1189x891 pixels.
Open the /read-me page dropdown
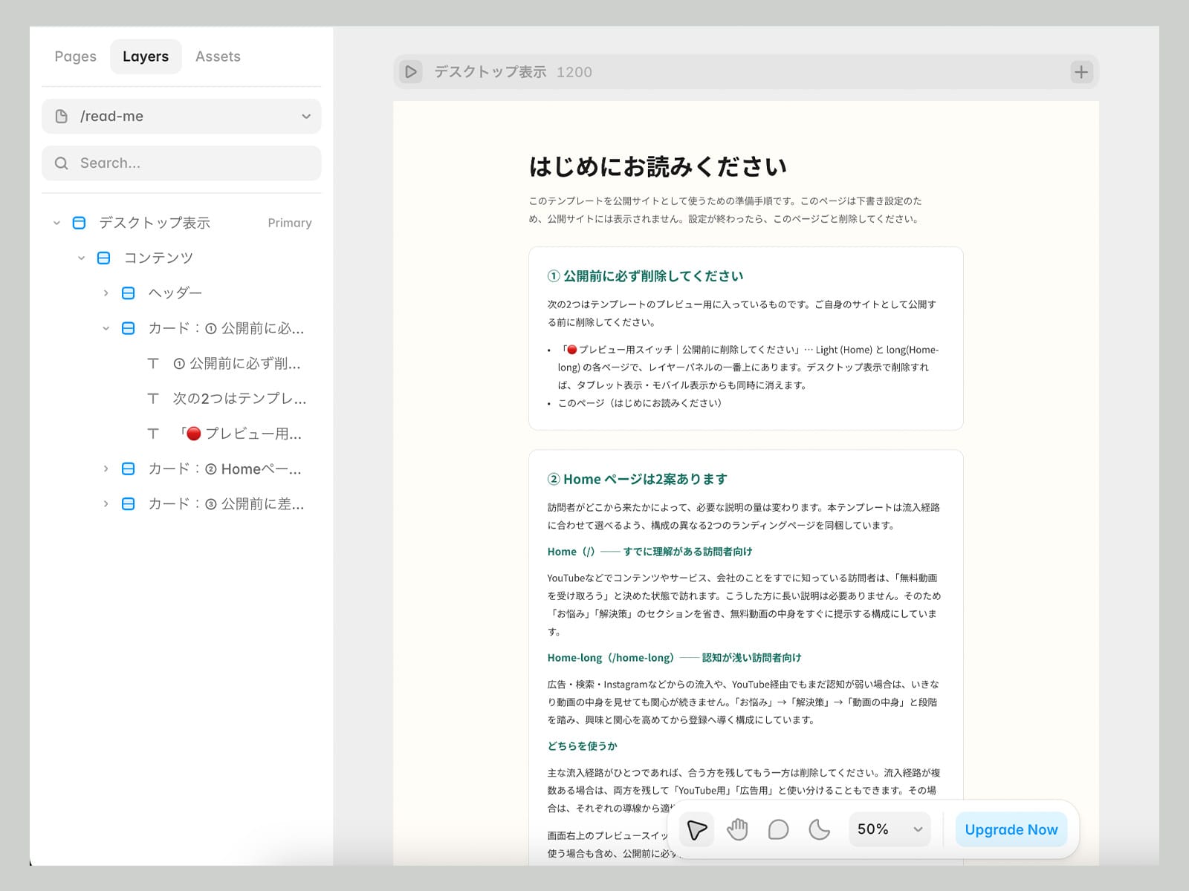coord(181,117)
